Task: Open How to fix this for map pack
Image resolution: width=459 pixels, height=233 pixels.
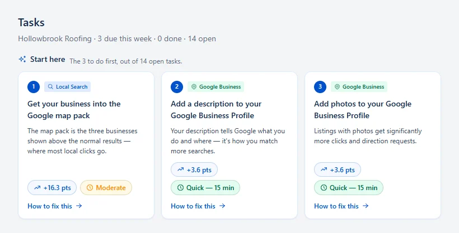Action: point(55,206)
